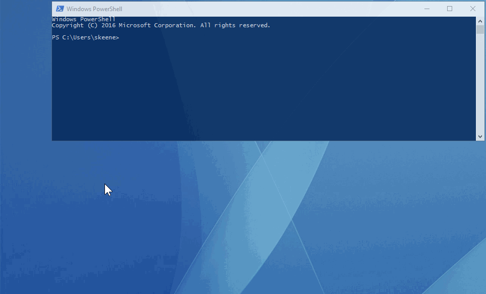The width and height of the screenshot is (486, 294).
Task: Minimize the Windows PowerShell window
Action: click(x=427, y=9)
